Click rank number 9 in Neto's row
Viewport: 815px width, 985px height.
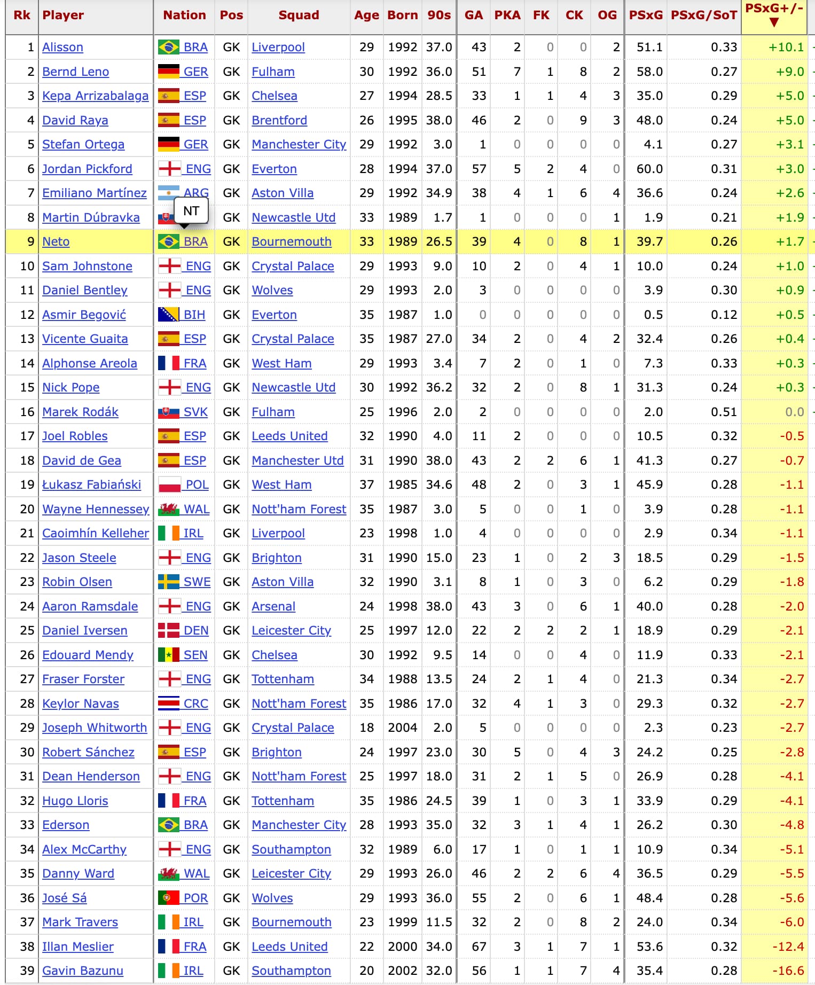[x=30, y=242]
